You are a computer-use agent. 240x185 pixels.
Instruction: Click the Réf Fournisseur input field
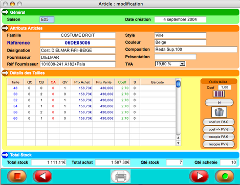(78, 64)
